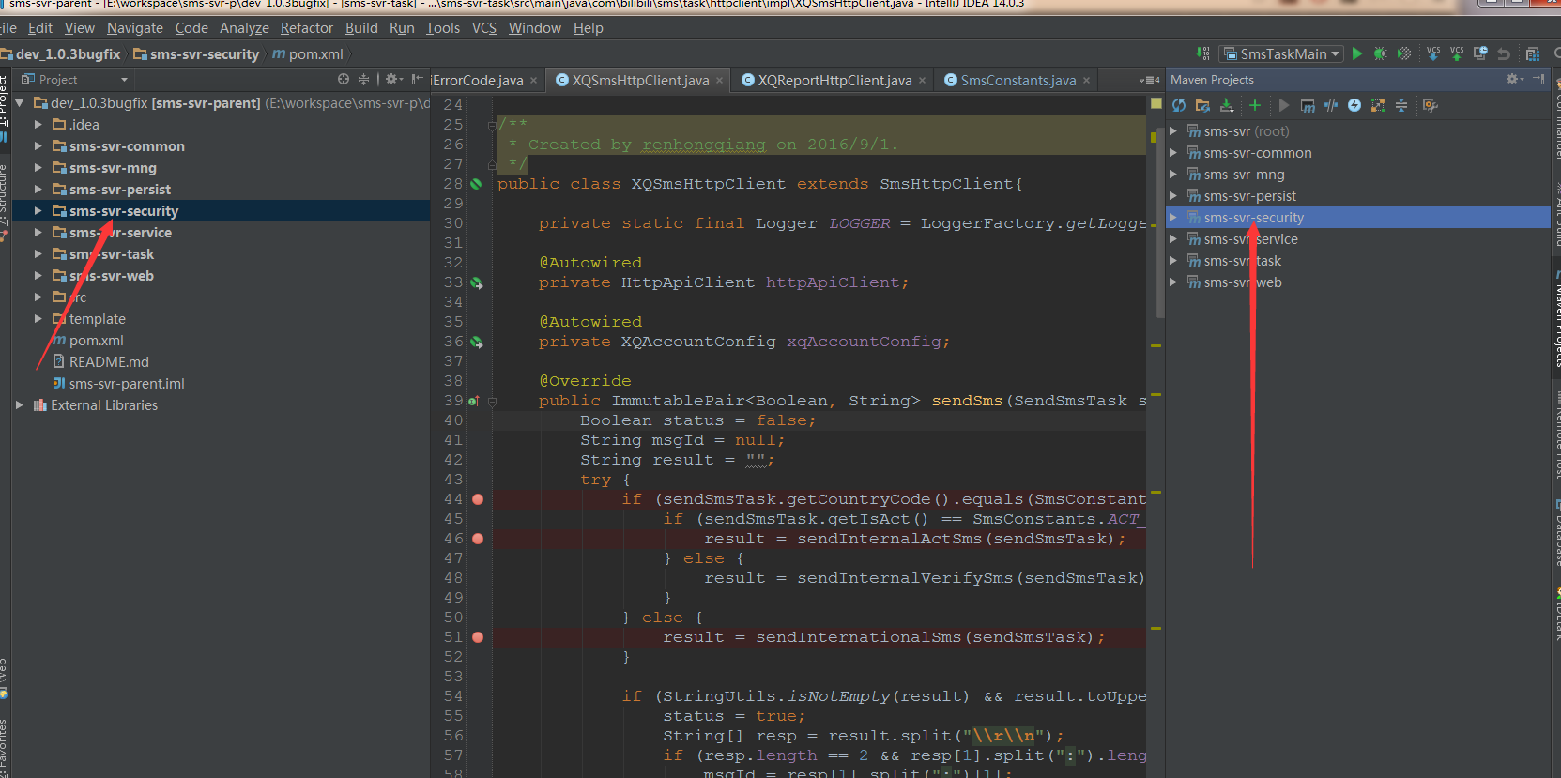Viewport: 1561px width, 778px height.
Task: Click the VCS update project icon
Action: coord(1432,54)
